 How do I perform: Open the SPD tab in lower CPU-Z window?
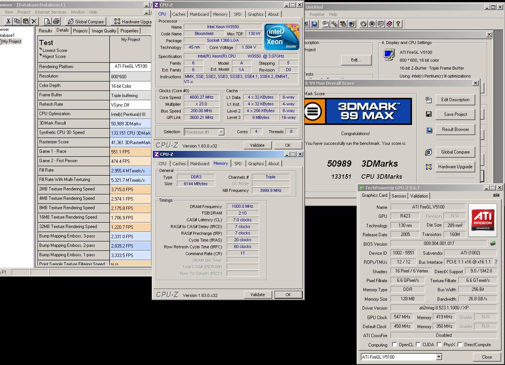[238, 164]
